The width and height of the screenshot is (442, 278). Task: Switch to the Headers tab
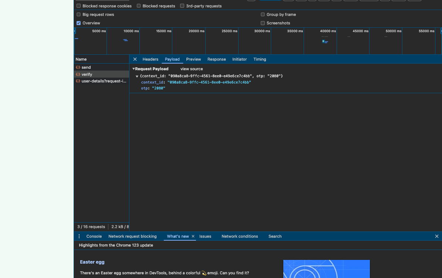click(150, 59)
